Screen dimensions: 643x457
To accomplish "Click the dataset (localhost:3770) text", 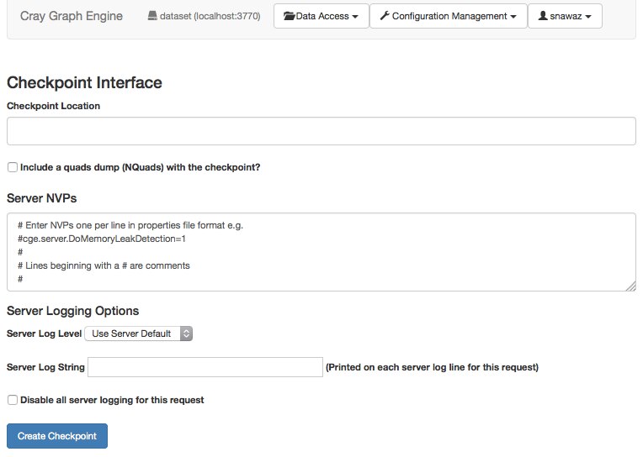I will pyautogui.click(x=210, y=17).
